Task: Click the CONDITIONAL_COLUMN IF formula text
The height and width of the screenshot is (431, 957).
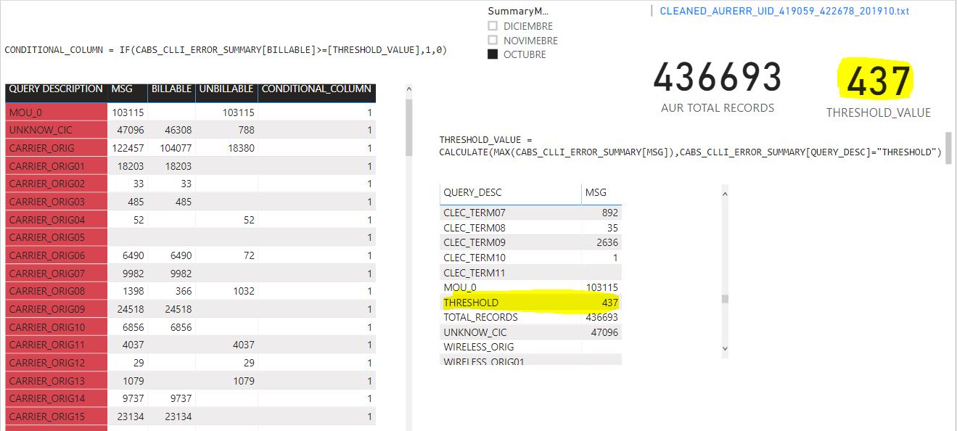Action: coord(226,50)
